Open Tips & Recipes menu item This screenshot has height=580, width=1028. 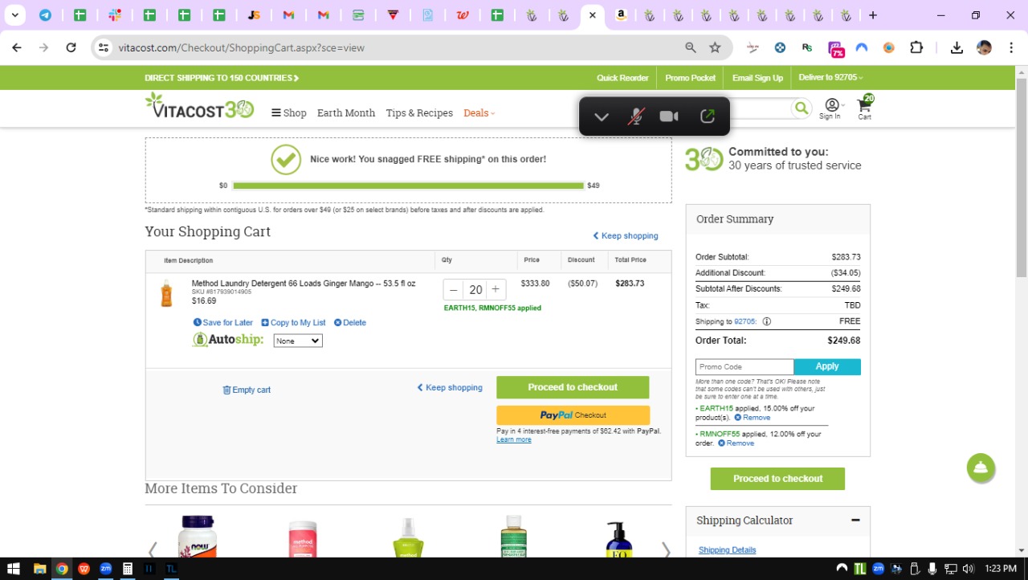(x=419, y=113)
